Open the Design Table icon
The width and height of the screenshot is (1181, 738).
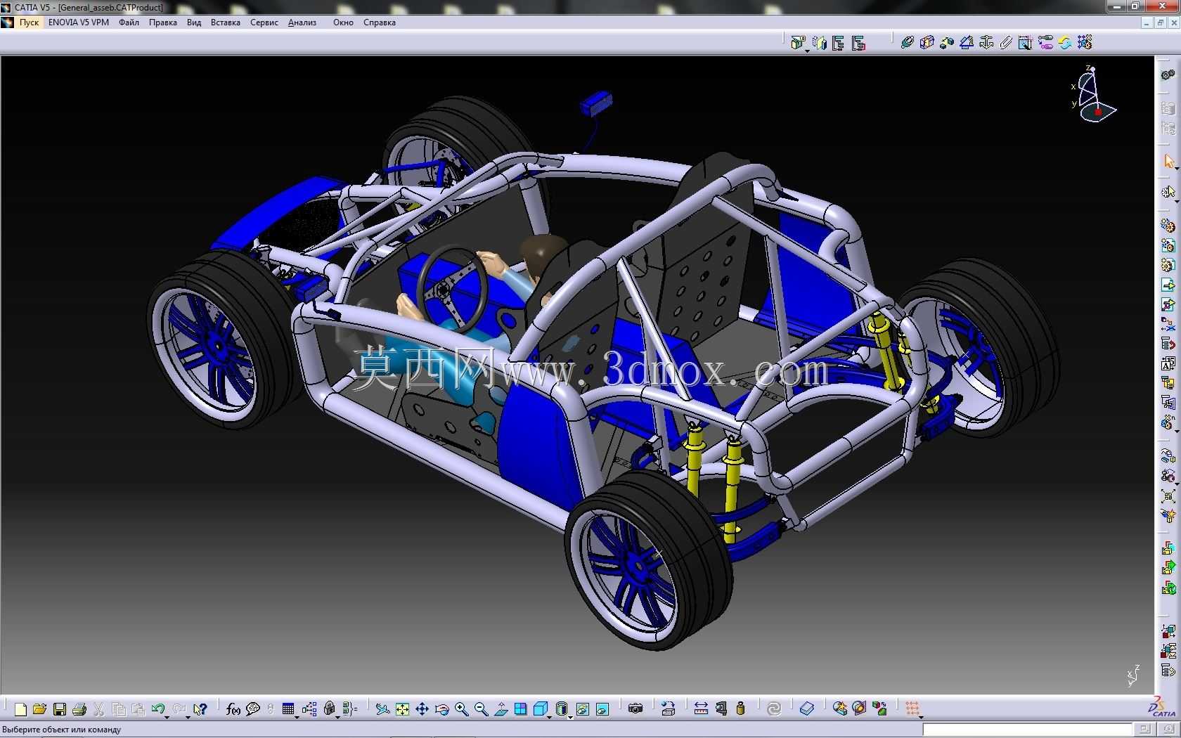(x=288, y=708)
